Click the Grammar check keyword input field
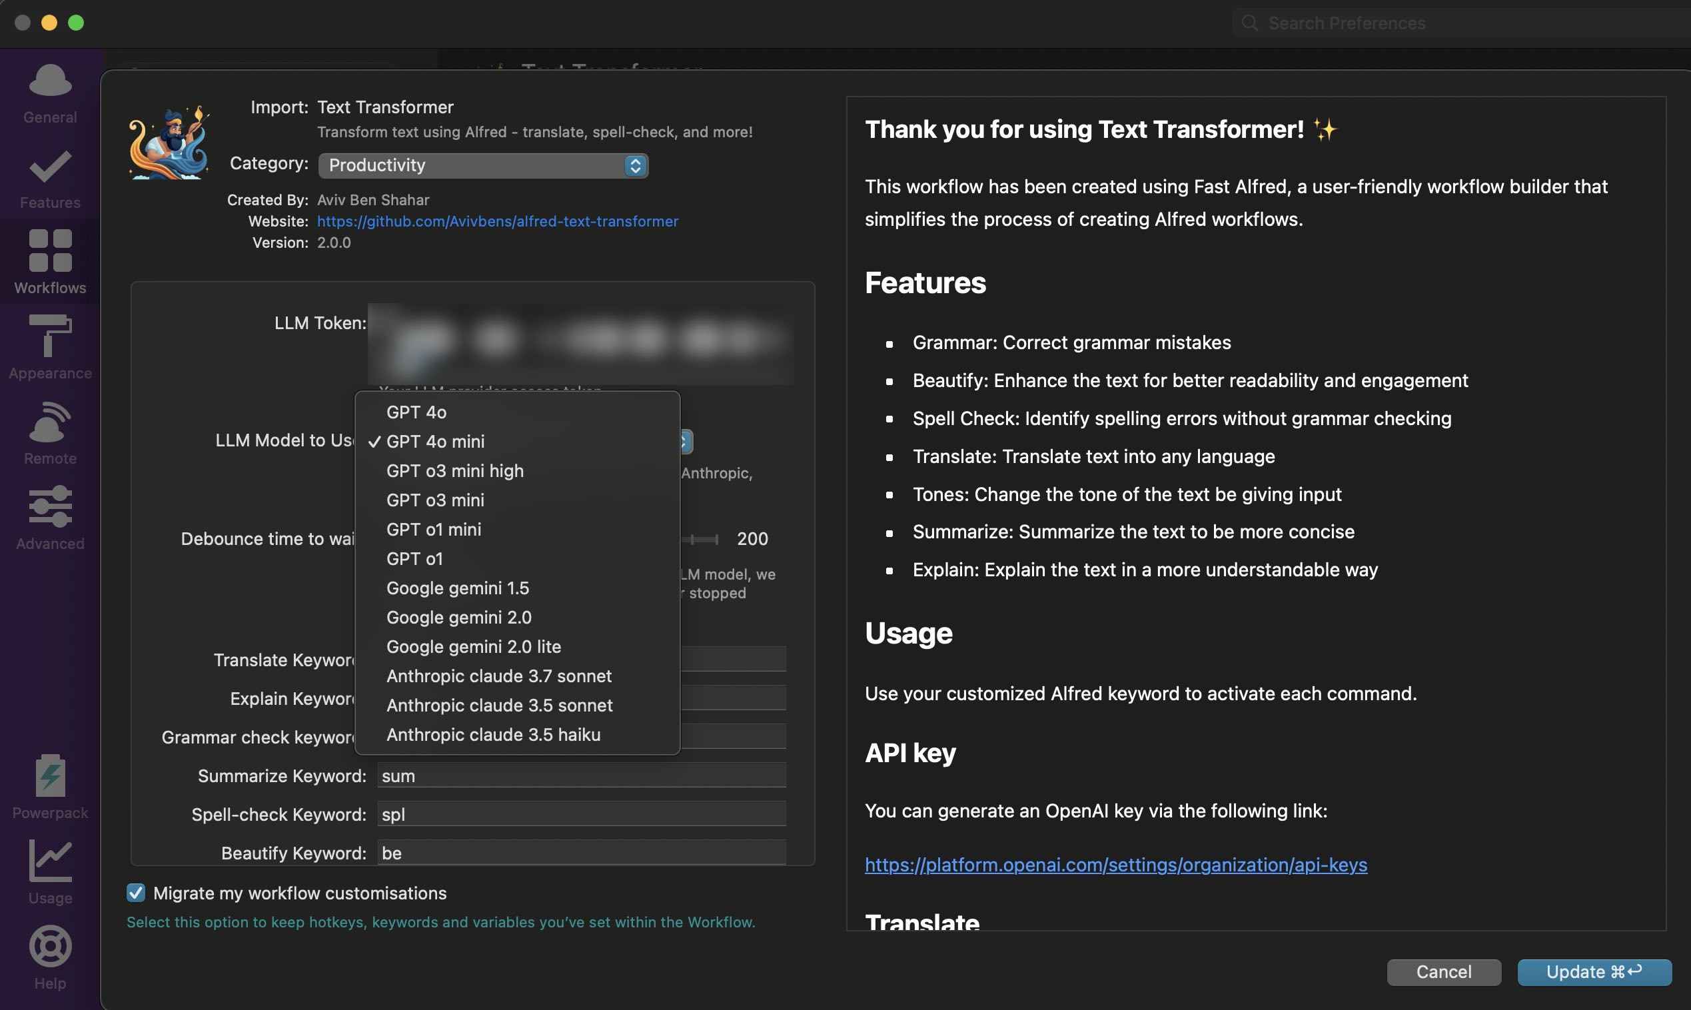This screenshot has width=1691, height=1010. point(734,736)
